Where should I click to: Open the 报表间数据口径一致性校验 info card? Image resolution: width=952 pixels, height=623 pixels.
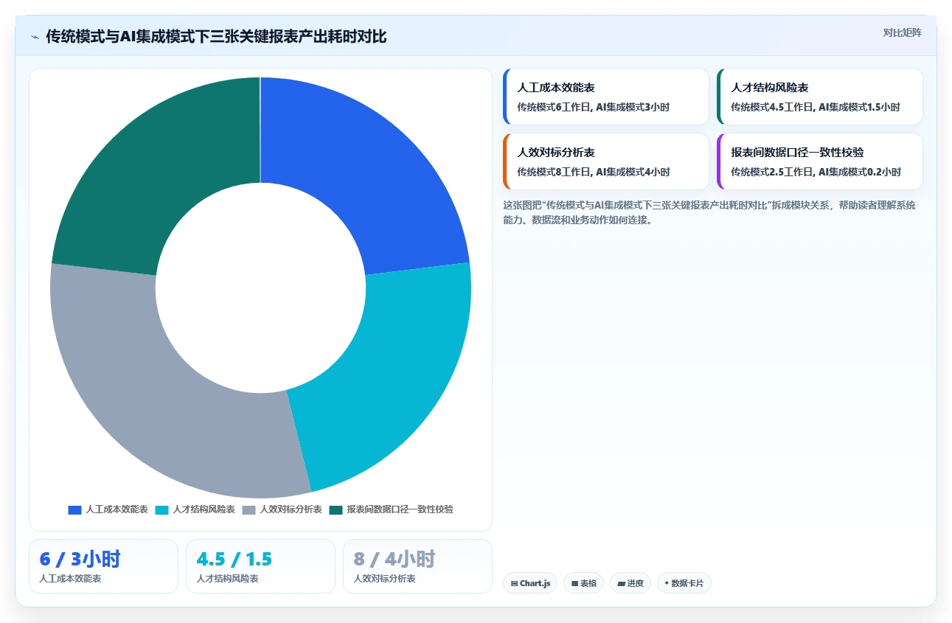coord(819,161)
